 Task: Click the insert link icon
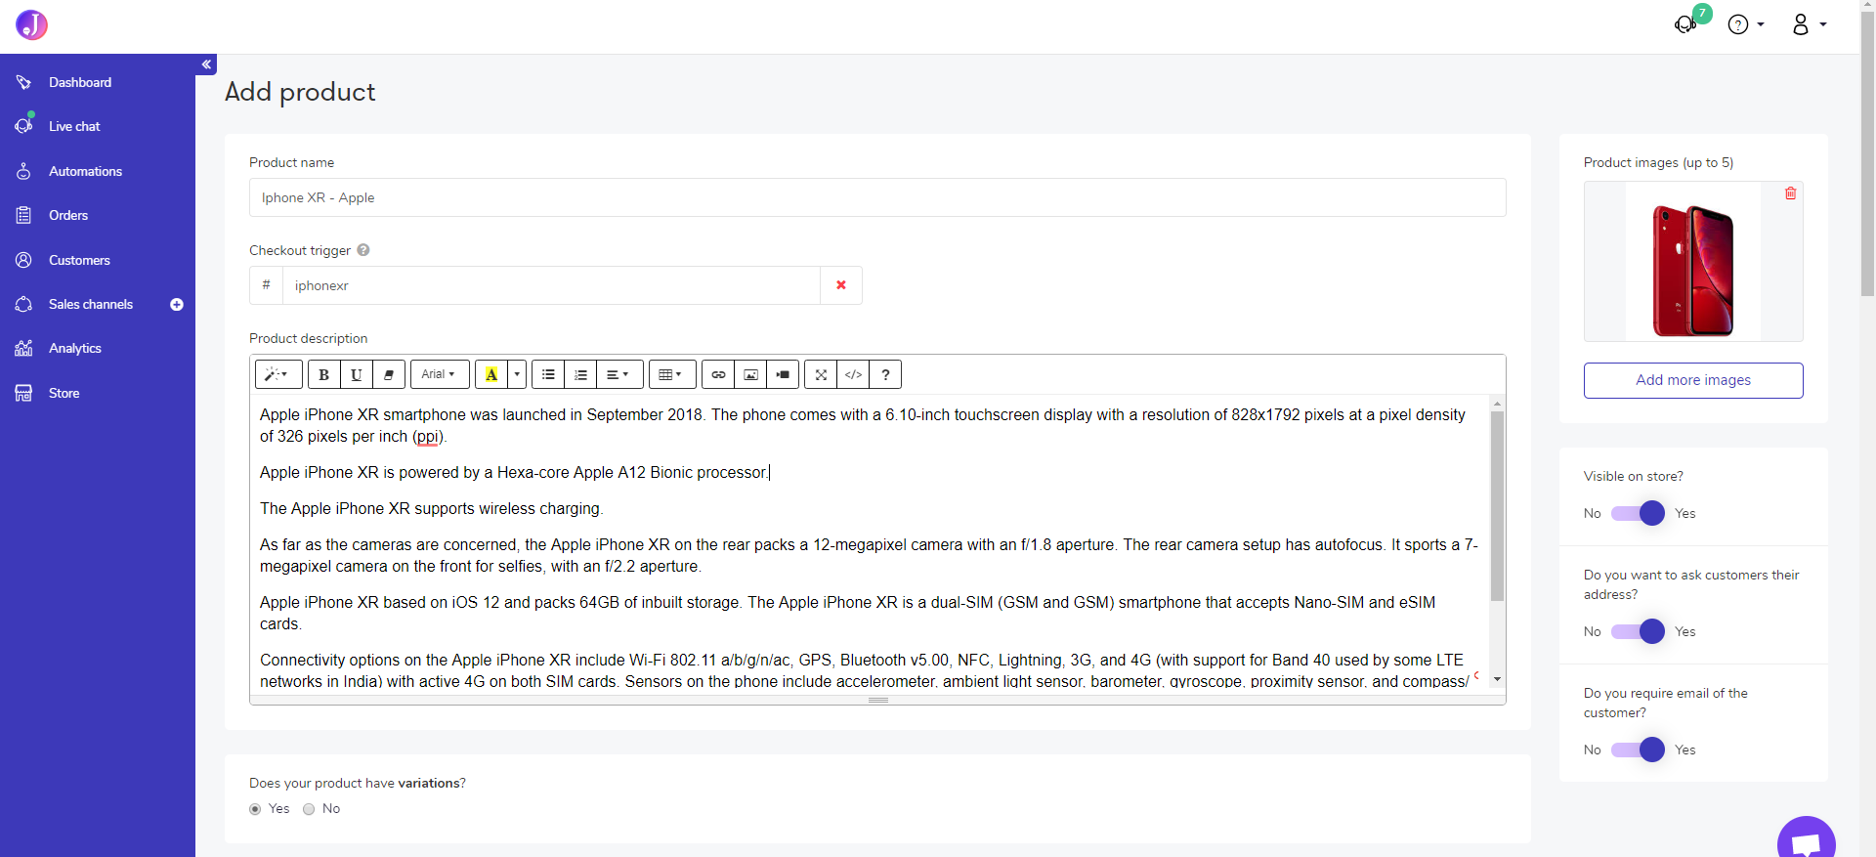pyautogui.click(x=718, y=374)
